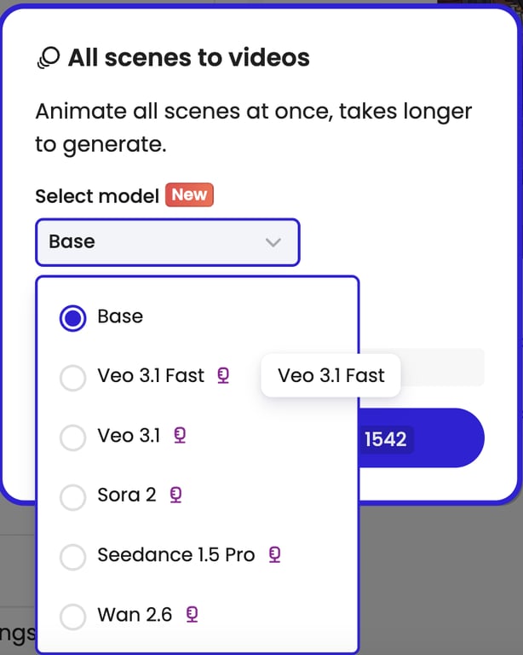Image resolution: width=523 pixels, height=655 pixels.
Task: Choose the Seedance 1.5 Pro list entry text
Action: 175,555
